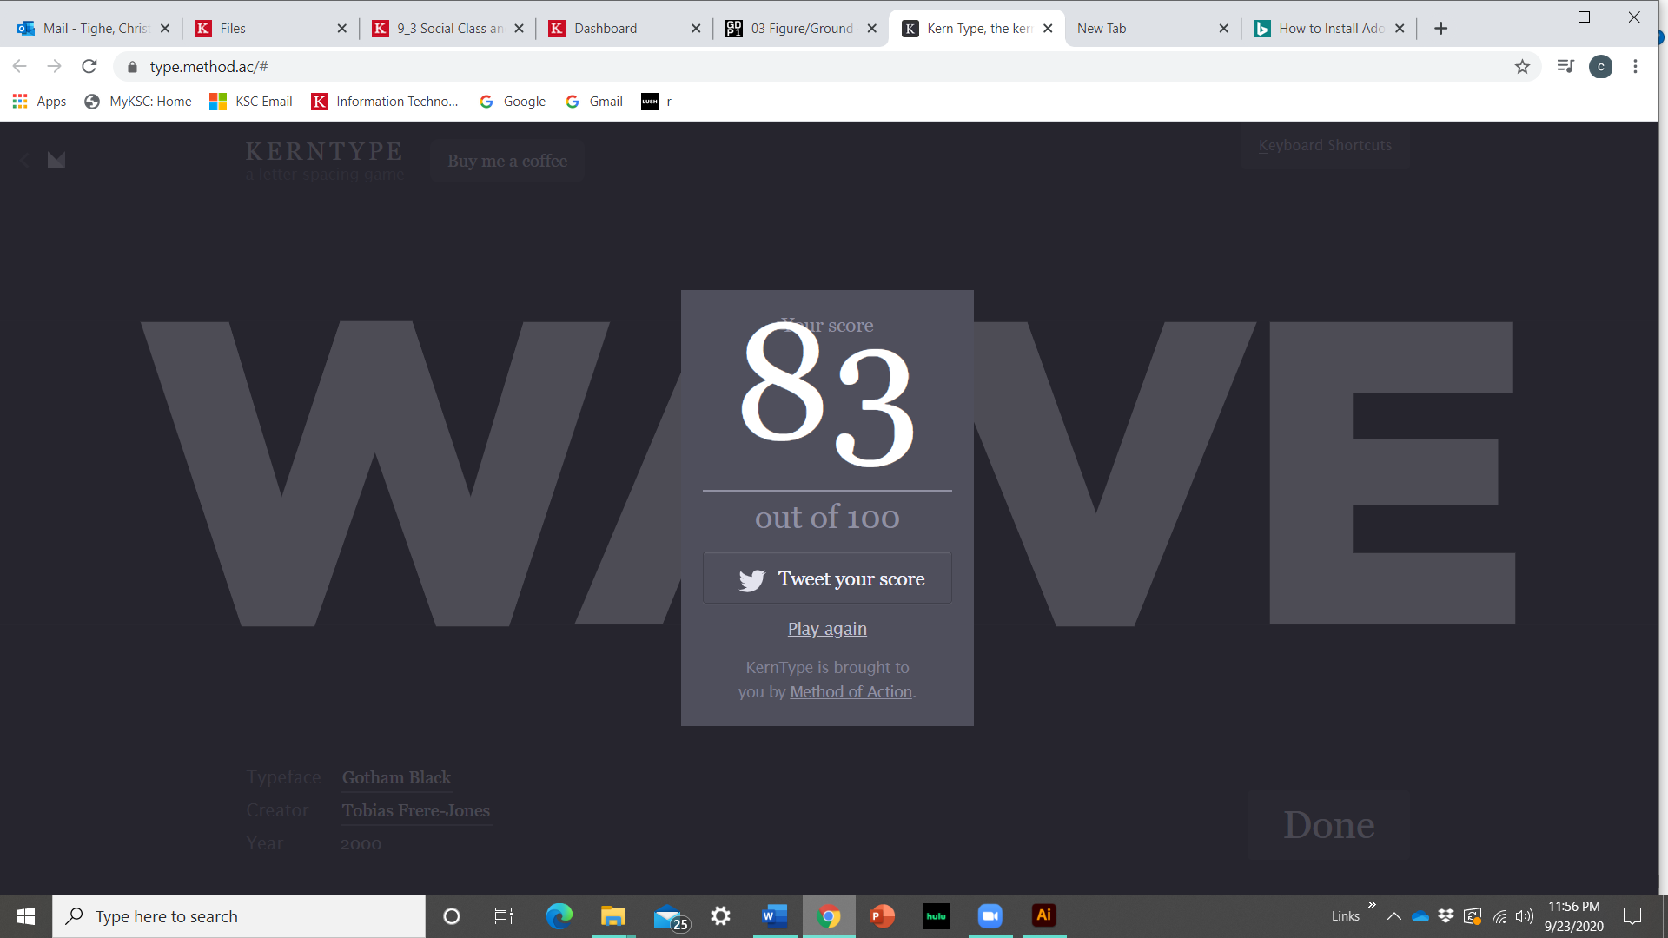Click Tweet your score button
Screen dimensions: 1668x938
click(827, 578)
